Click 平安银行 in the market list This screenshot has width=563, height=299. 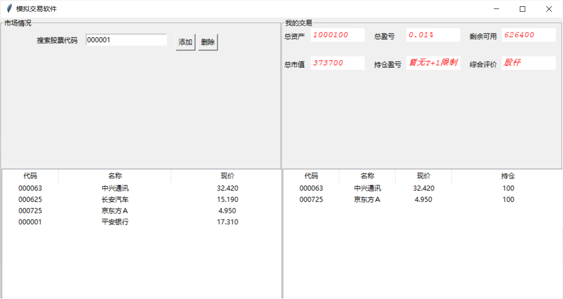pyautogui.click(x=115, y=222)
